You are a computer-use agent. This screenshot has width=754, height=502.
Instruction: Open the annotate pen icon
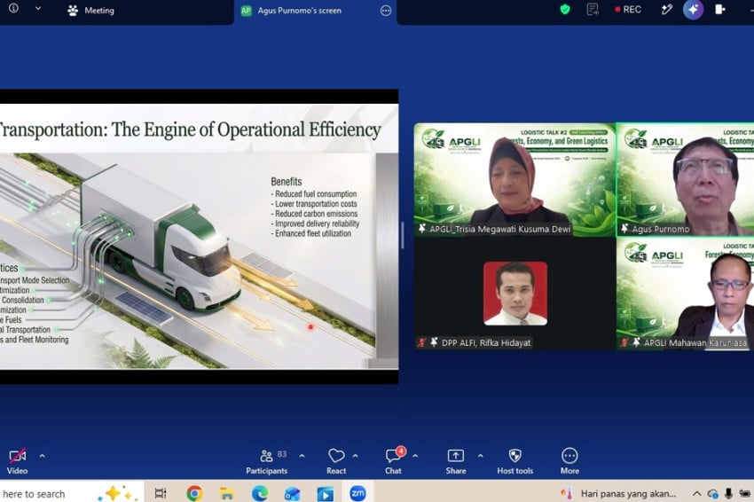coord(666,9)
